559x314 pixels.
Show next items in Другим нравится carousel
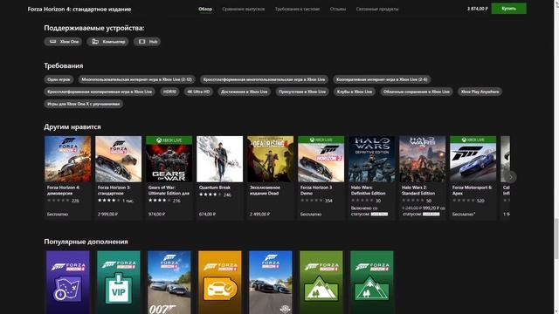click(x=510, y=177)
